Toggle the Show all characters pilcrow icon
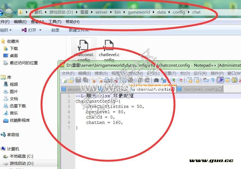The width and height of the screenshot is (241, 169). tap(213, 80)
